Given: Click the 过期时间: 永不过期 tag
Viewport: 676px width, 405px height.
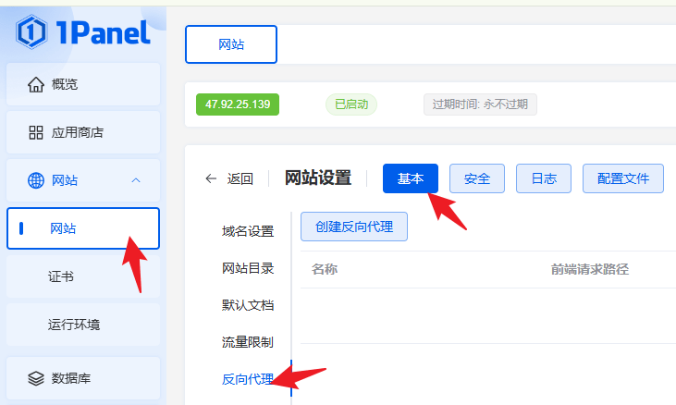Looking at the screenshot, I should tap(480, 104).
